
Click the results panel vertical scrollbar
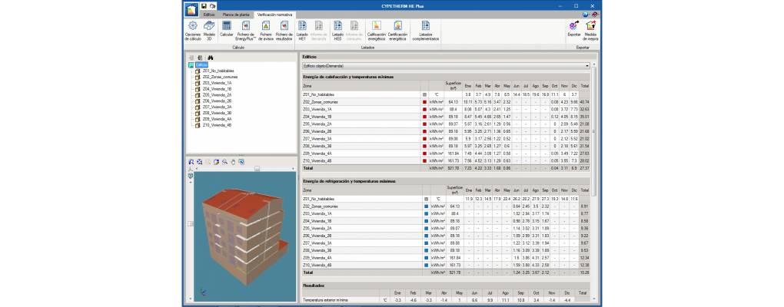593,130
